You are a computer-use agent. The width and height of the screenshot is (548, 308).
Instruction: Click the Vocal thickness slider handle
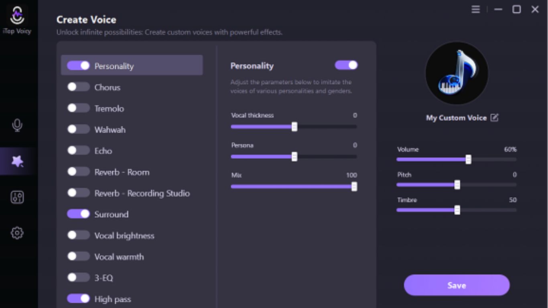[x=294, y=127]
